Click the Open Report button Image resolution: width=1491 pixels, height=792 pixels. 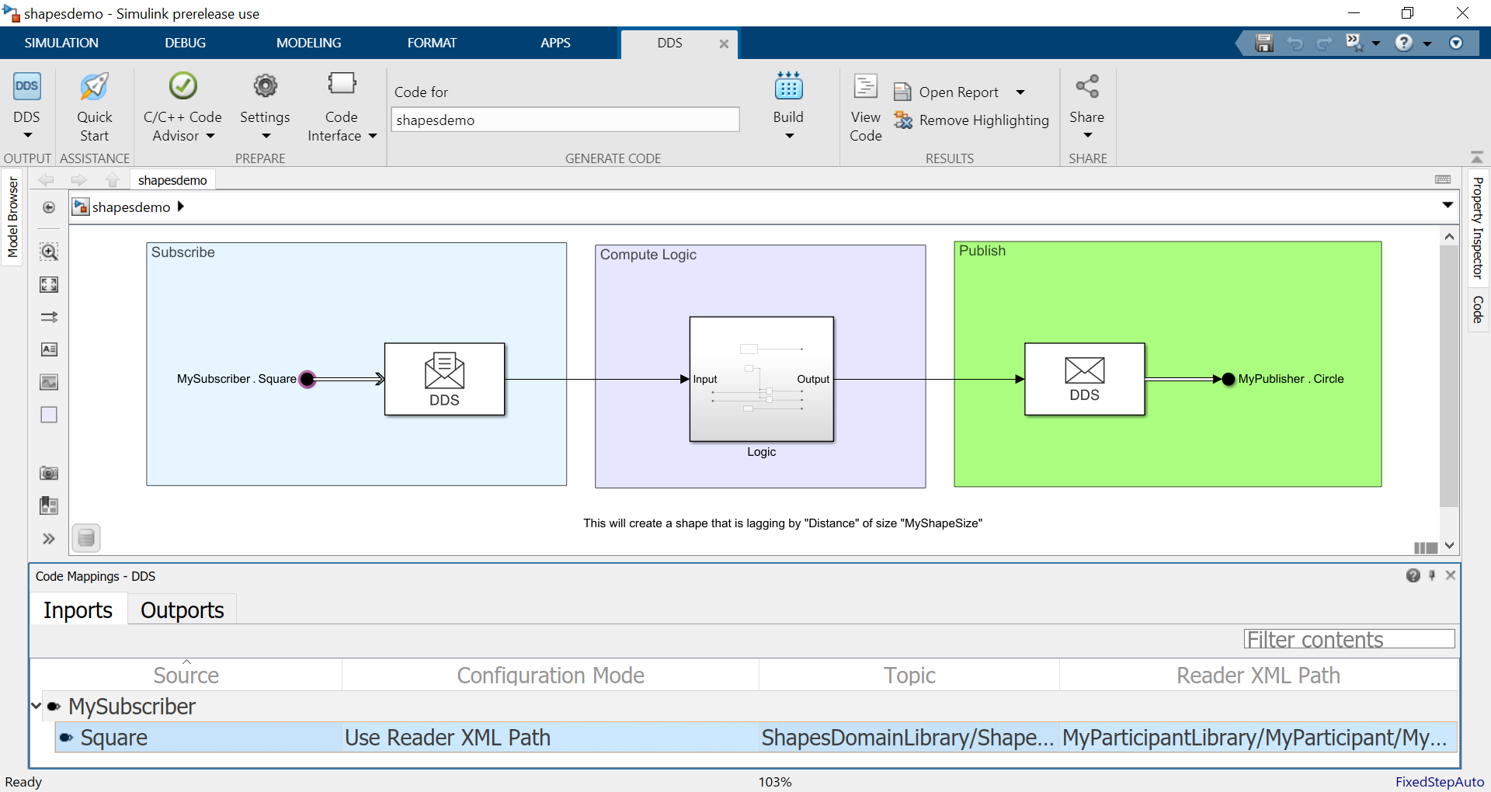947,92
